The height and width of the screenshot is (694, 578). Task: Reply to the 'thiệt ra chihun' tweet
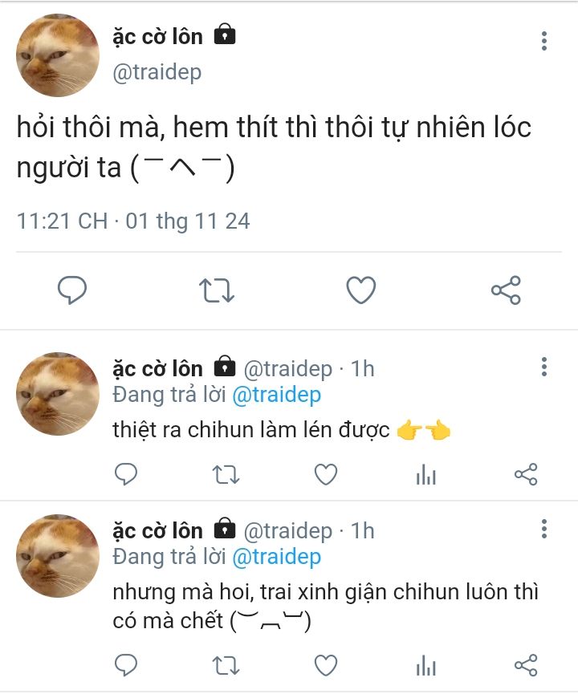coord(126,474)
